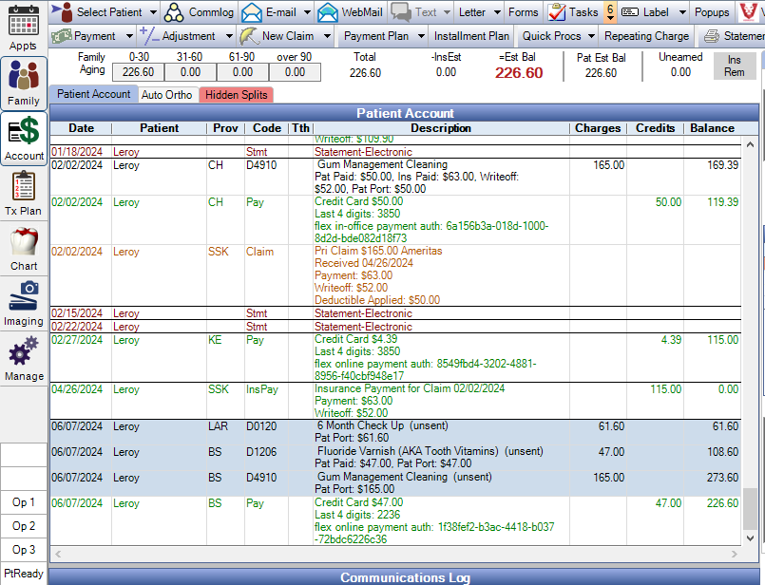The image size is (765, 585).
Task: Select the 04/26/2024 Insurance Payment row
Action: (395, 401)
